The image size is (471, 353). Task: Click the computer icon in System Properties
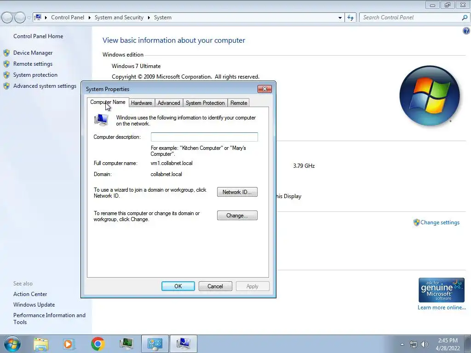coord(101,120)
